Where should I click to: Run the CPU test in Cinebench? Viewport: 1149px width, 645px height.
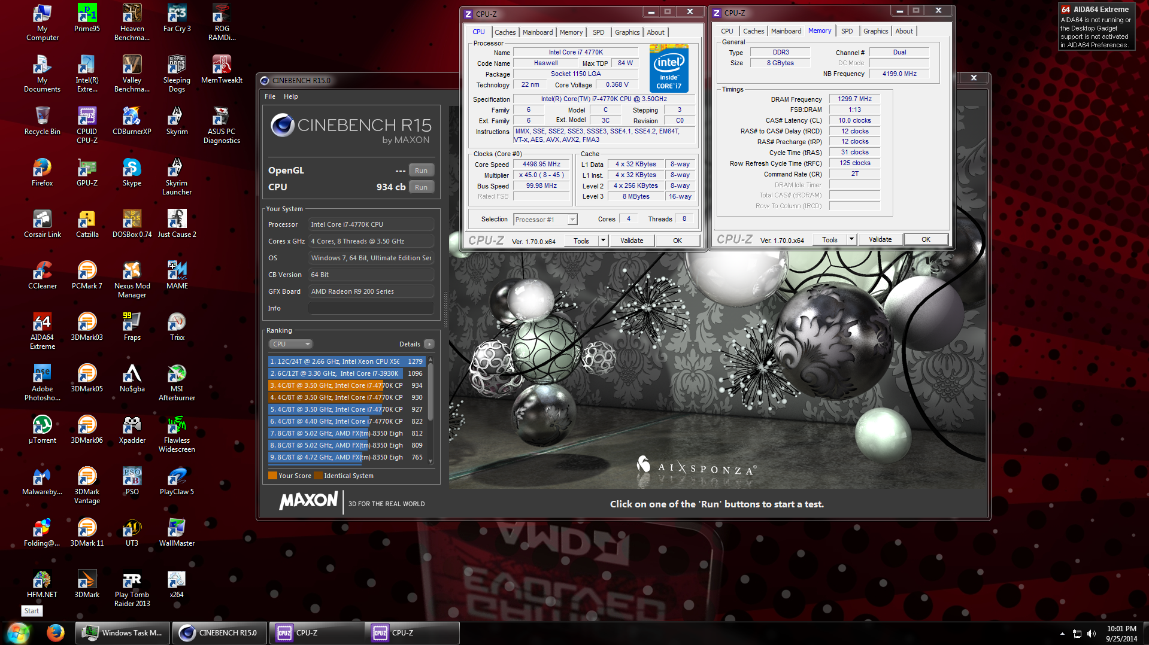[x=422, y=187]
